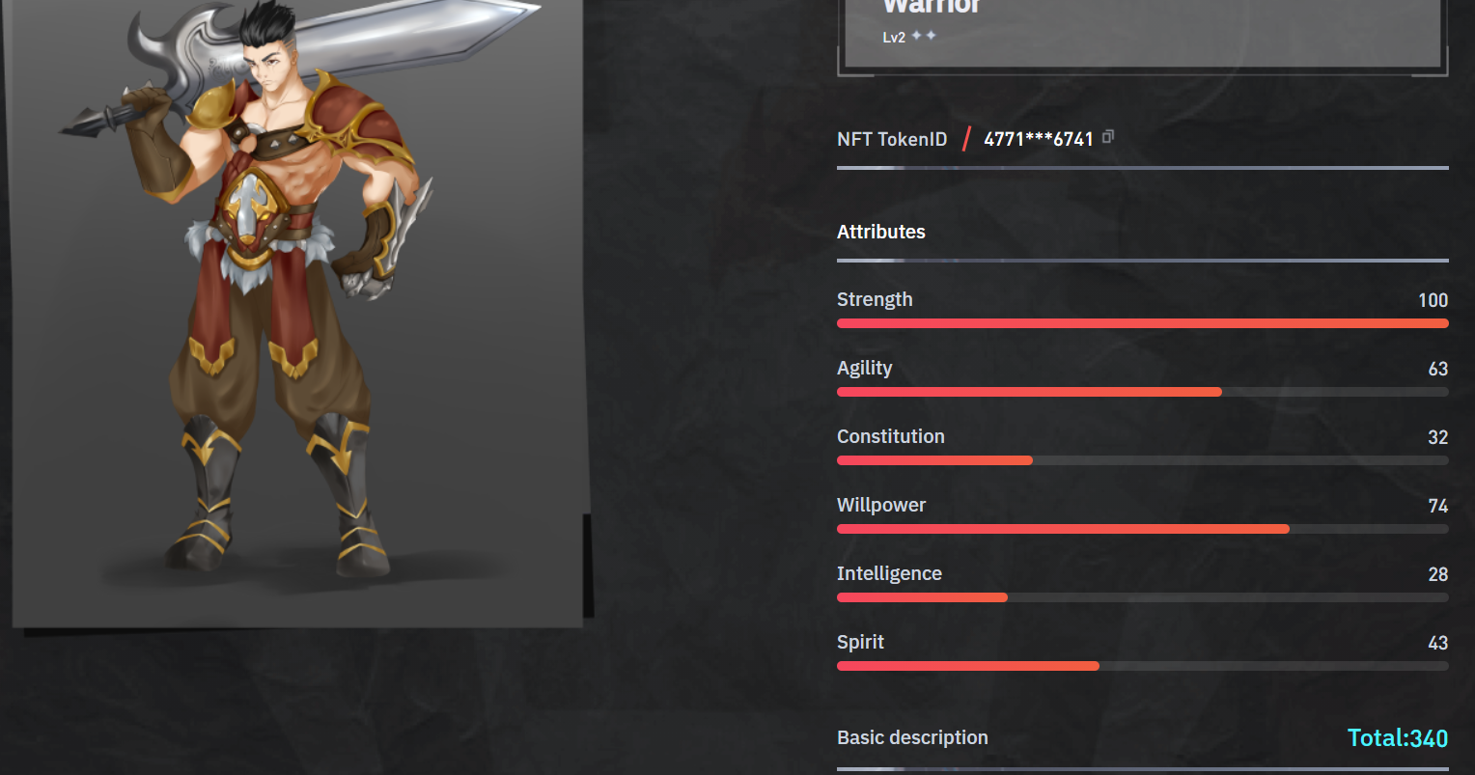Click the Strength value 100
Viewport: 1475px width, 775px height.
pyautogui.click(x=1433, y=300)
